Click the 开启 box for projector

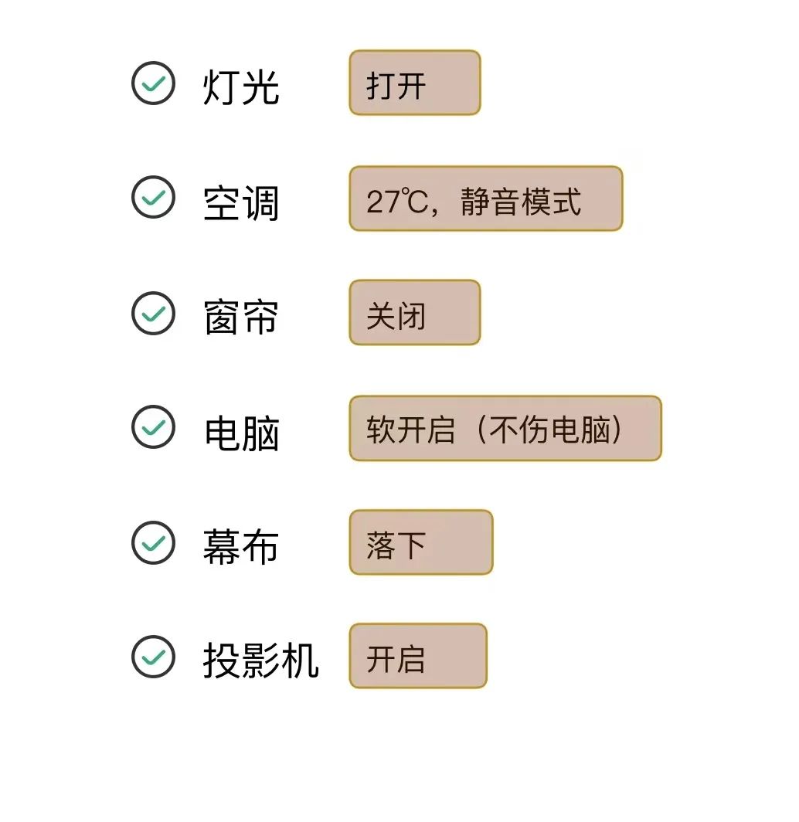(x=417, y=657)
